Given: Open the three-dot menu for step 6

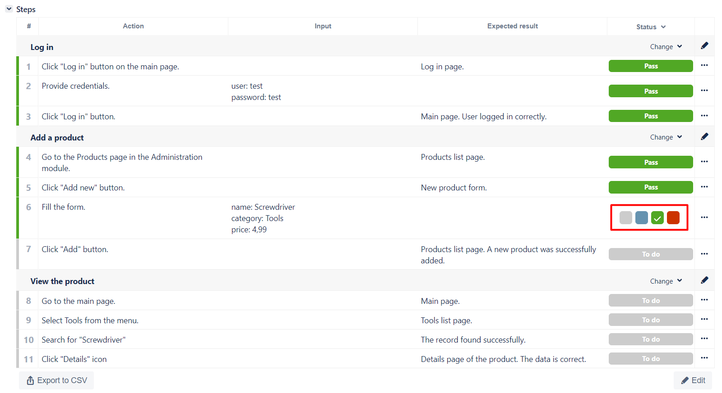Looking at the screenshot, I should point(704,217).
